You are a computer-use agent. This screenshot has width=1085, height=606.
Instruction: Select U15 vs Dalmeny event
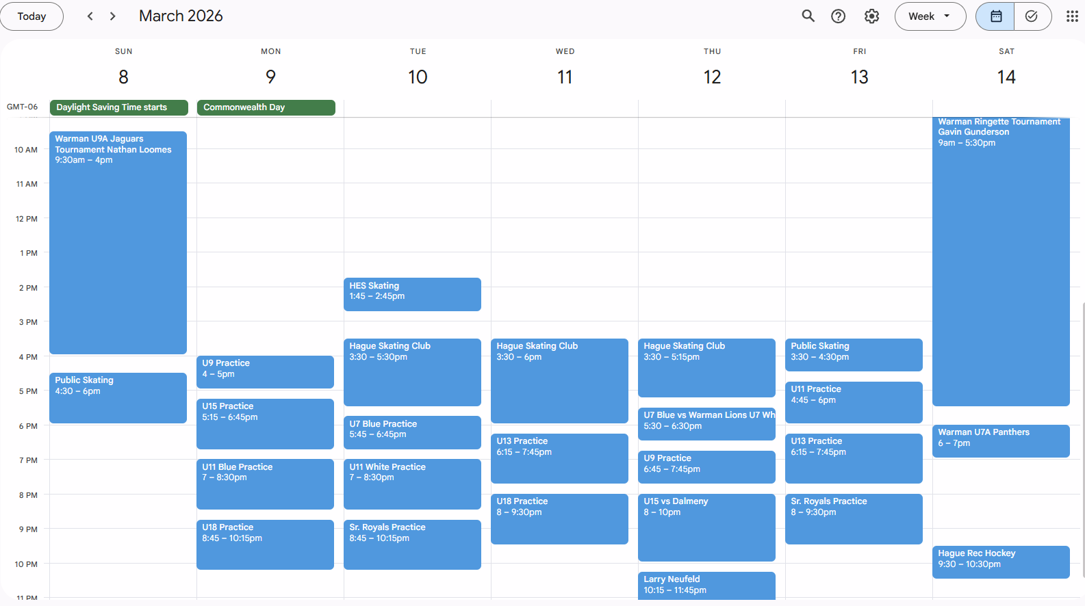(x=706, y=527)
